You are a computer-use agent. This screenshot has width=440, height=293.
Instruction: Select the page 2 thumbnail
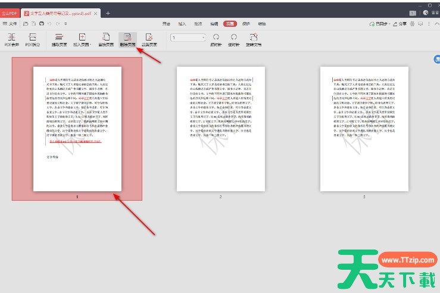pos(220,128)
